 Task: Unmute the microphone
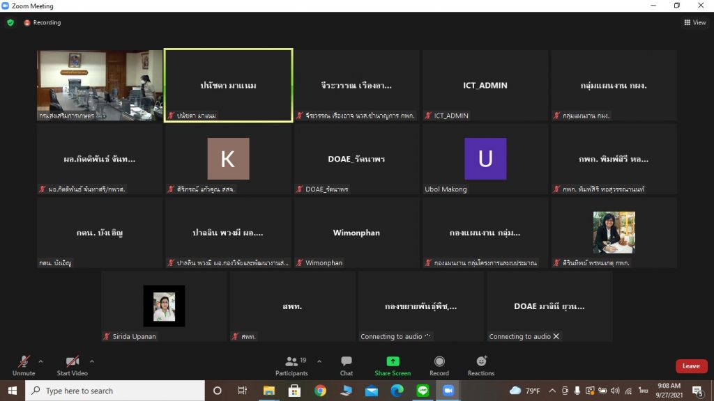point(24,365)
